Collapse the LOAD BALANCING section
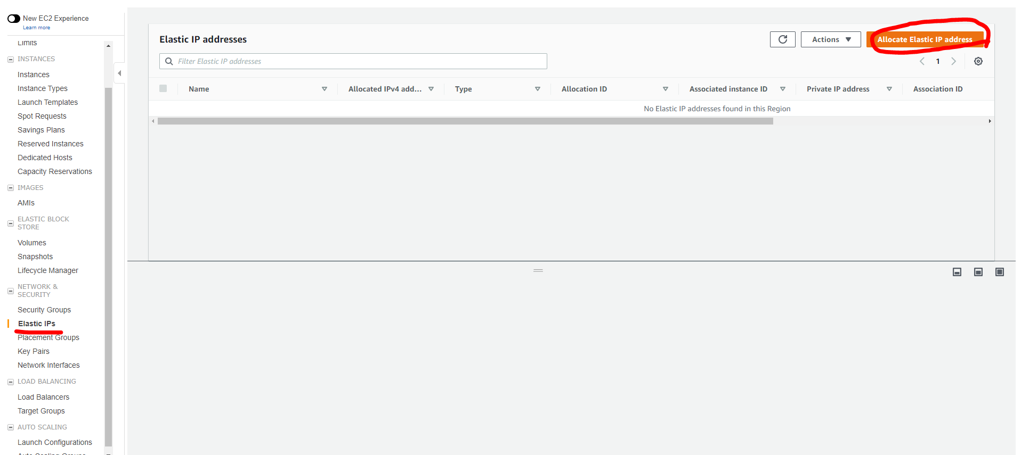Image resolution: width=1021 pixels, height=455 pixels. (x=10, y=382)
